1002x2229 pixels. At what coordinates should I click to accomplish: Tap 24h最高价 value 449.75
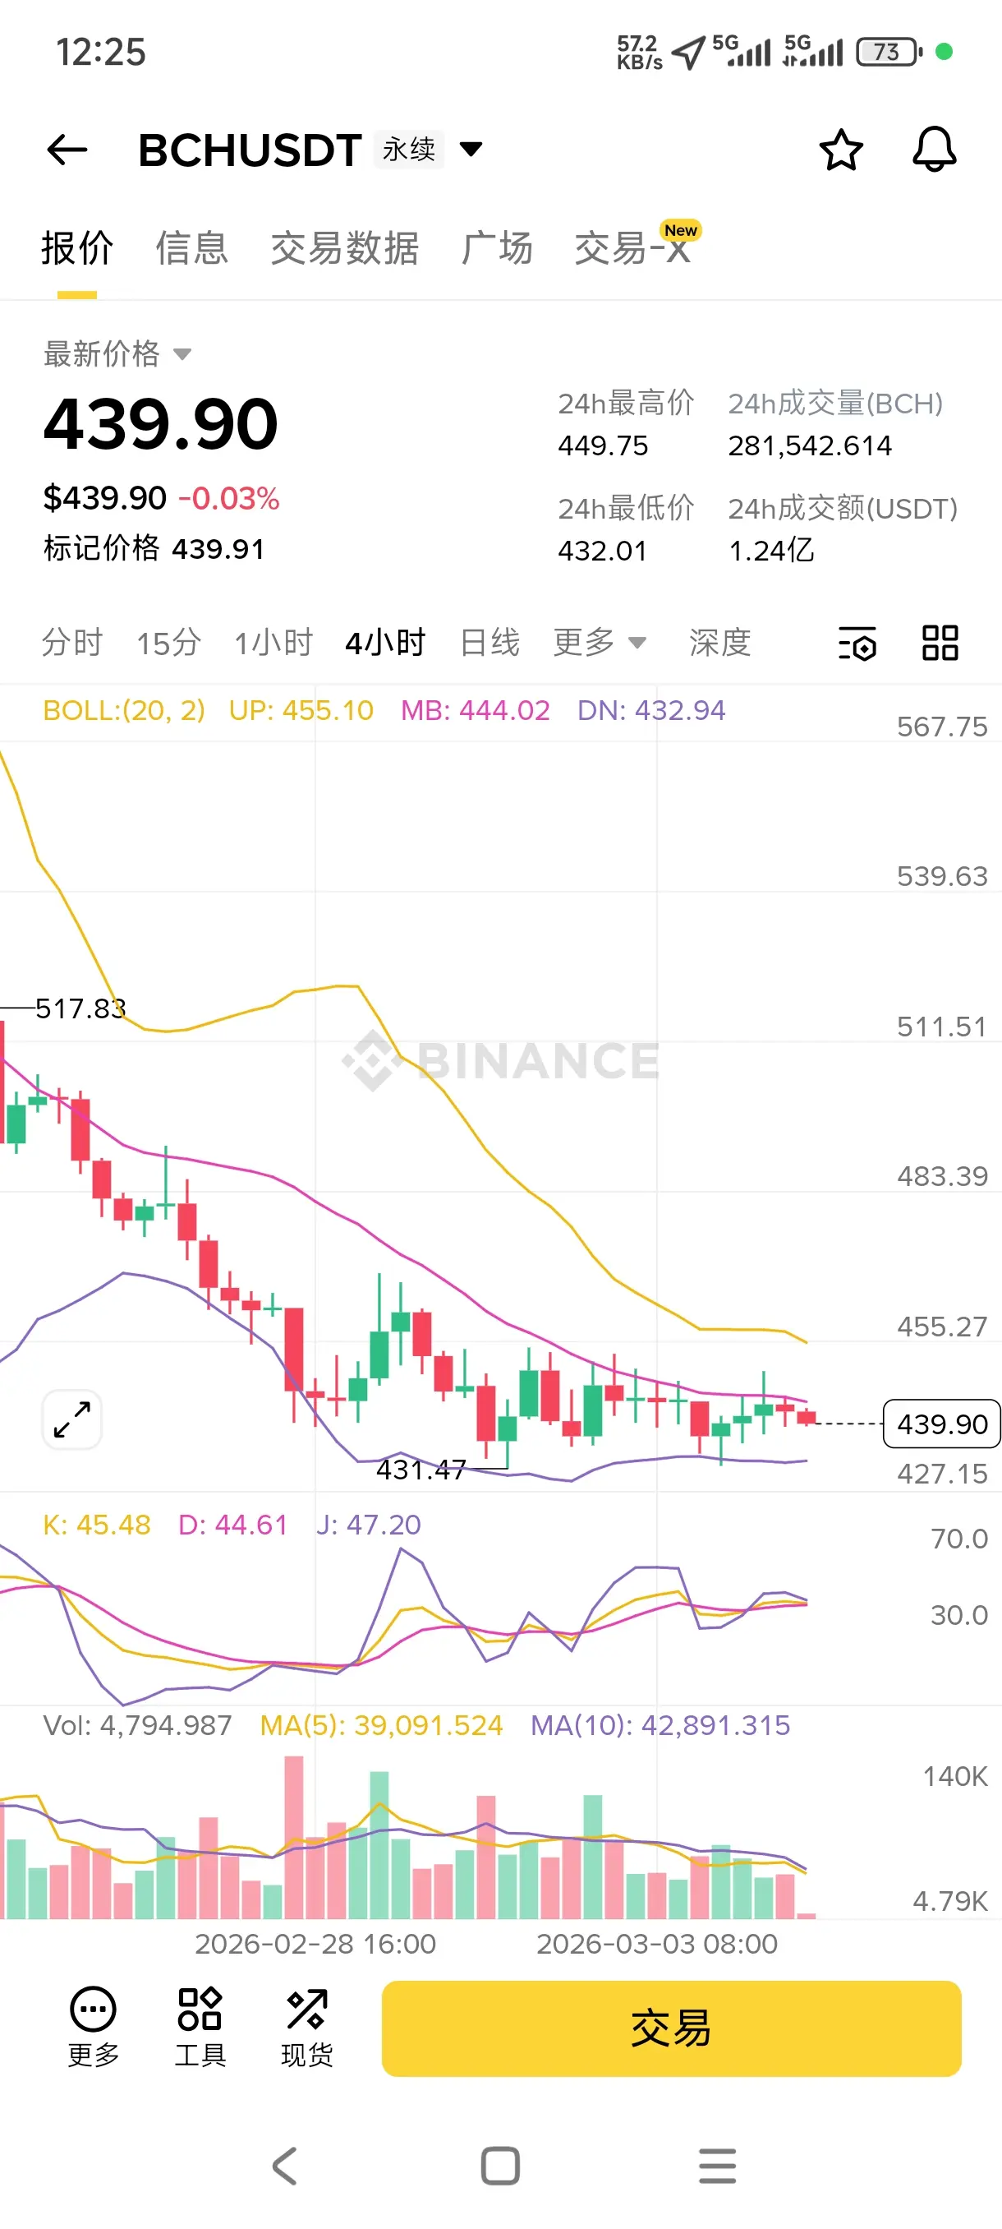click(x=603, y=445)
